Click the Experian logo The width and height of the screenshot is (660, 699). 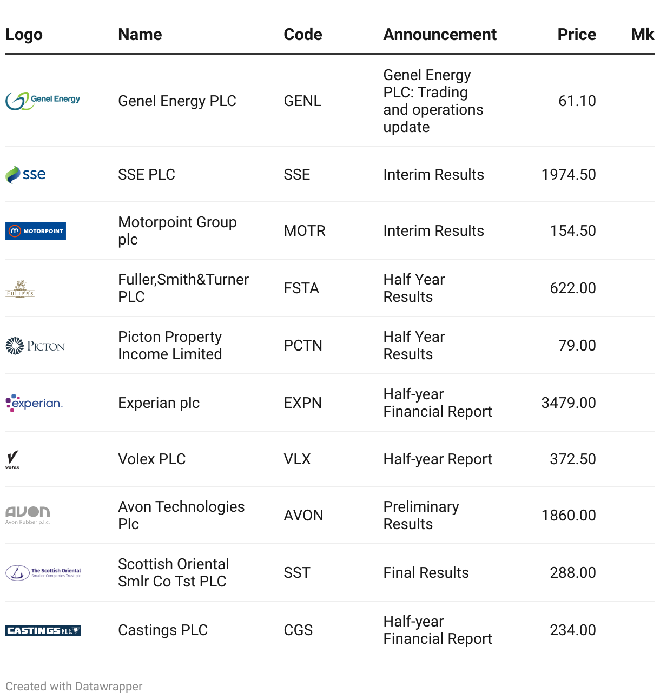pyautogui.click(x=34, y=403)
